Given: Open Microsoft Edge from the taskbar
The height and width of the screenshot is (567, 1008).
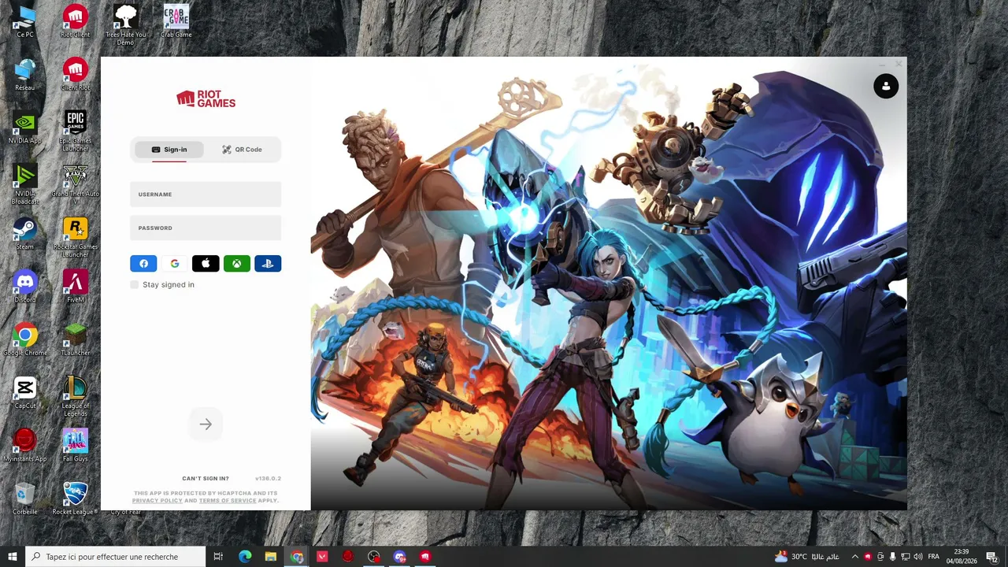Looking at the screenshot, I should [245, 557].
